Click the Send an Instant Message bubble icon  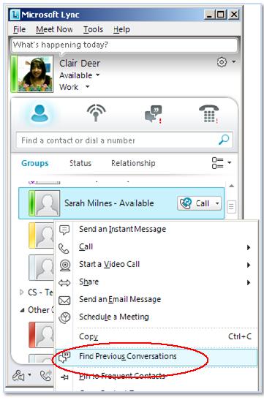click(64, 230)
